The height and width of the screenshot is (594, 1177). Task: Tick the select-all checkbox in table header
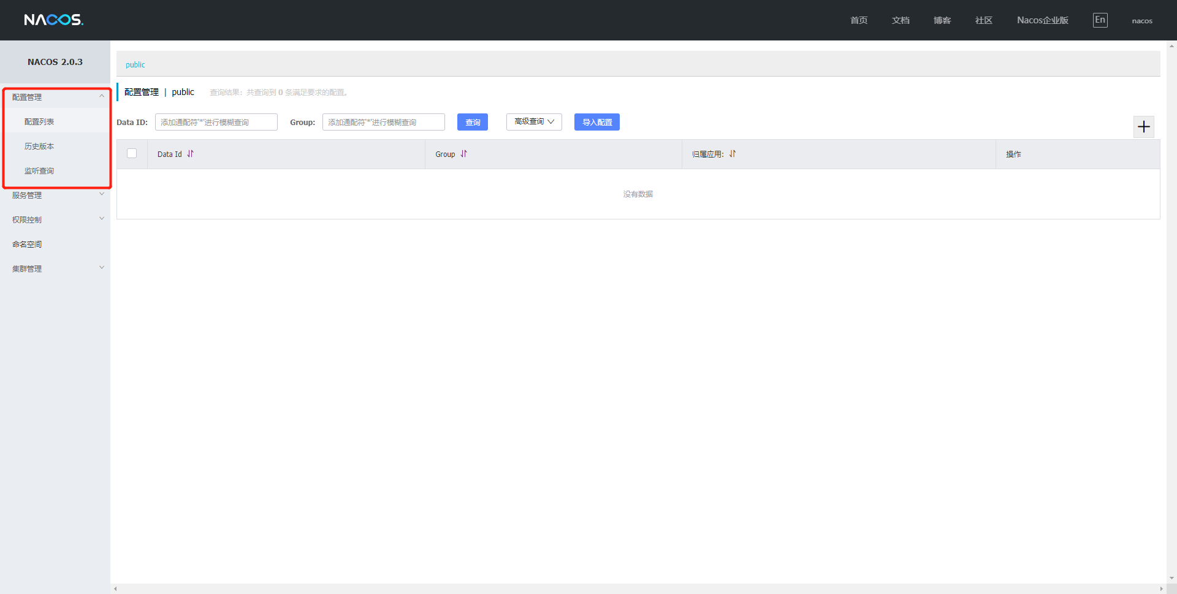[x=132, y=153]
